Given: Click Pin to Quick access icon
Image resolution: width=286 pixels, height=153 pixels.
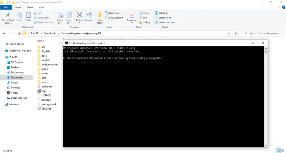Looking at the screenshot, I should tap(8, 15).
